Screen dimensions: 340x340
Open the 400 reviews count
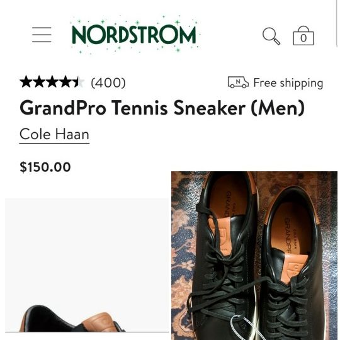[108, 82]
